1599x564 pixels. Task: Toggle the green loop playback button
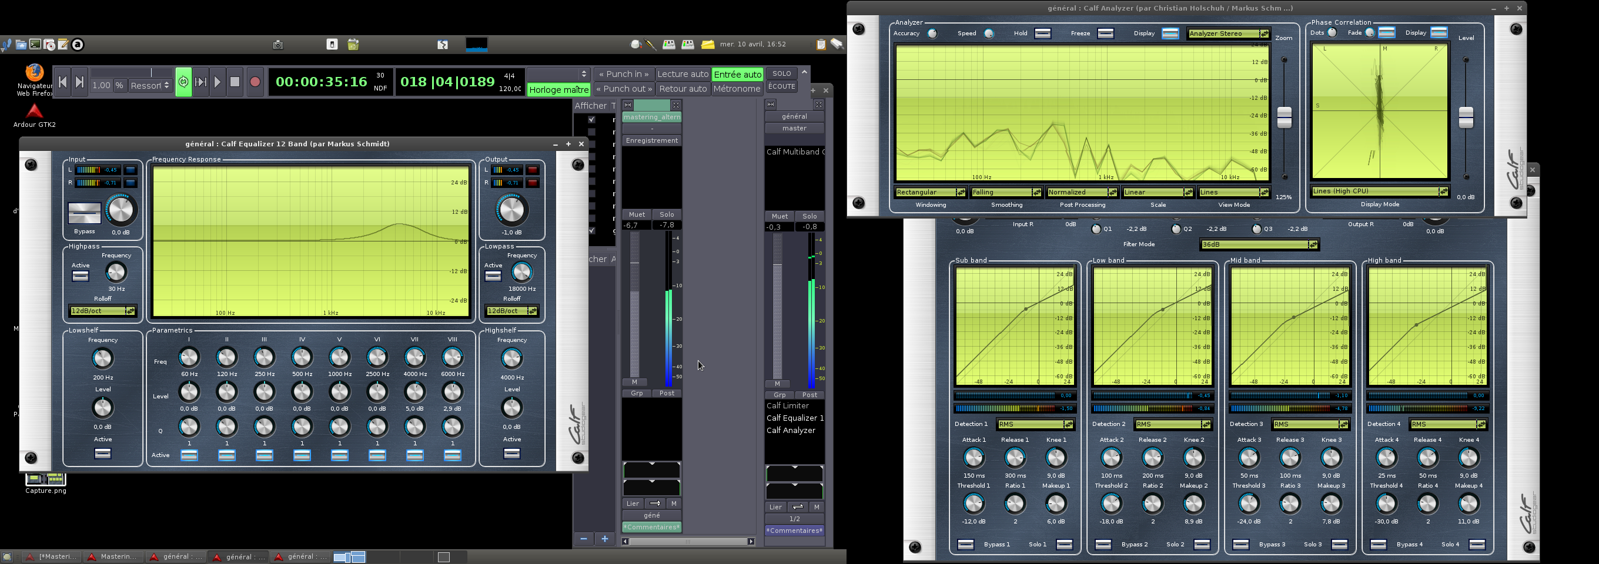[x=184, y=82]
